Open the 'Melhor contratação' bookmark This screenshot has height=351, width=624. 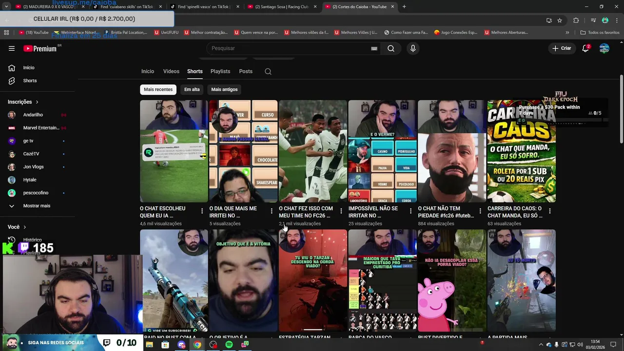click(205, 32)
